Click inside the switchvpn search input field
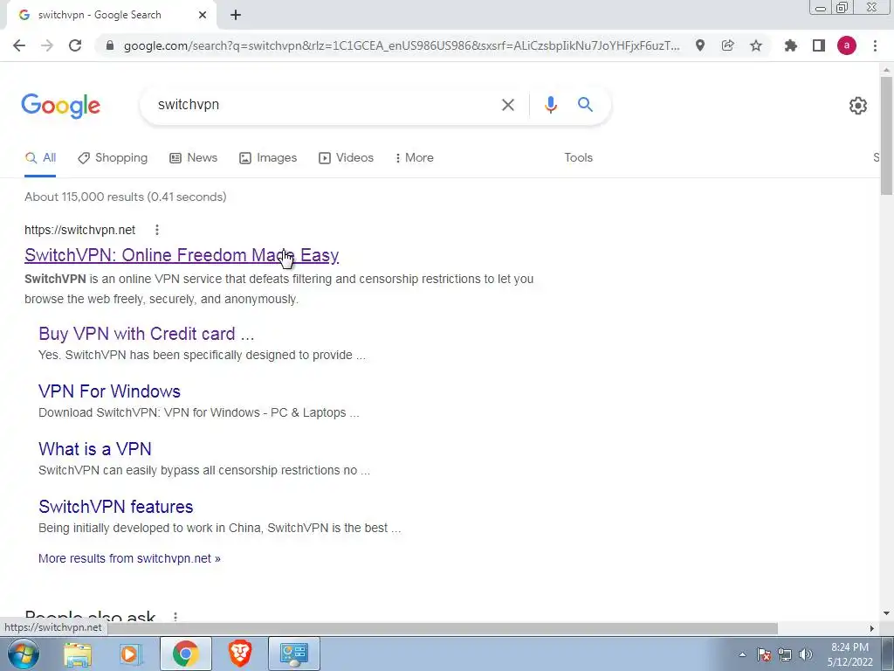 [320, 105]
